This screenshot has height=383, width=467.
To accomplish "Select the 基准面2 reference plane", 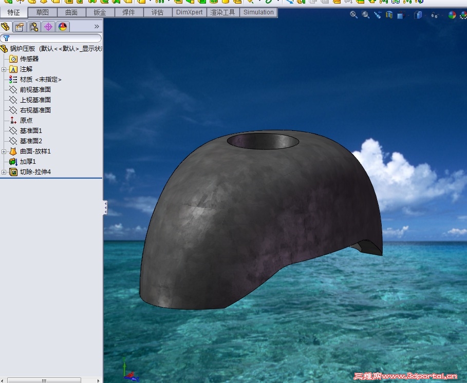I will pyautogui.click(x=31, y=141).
